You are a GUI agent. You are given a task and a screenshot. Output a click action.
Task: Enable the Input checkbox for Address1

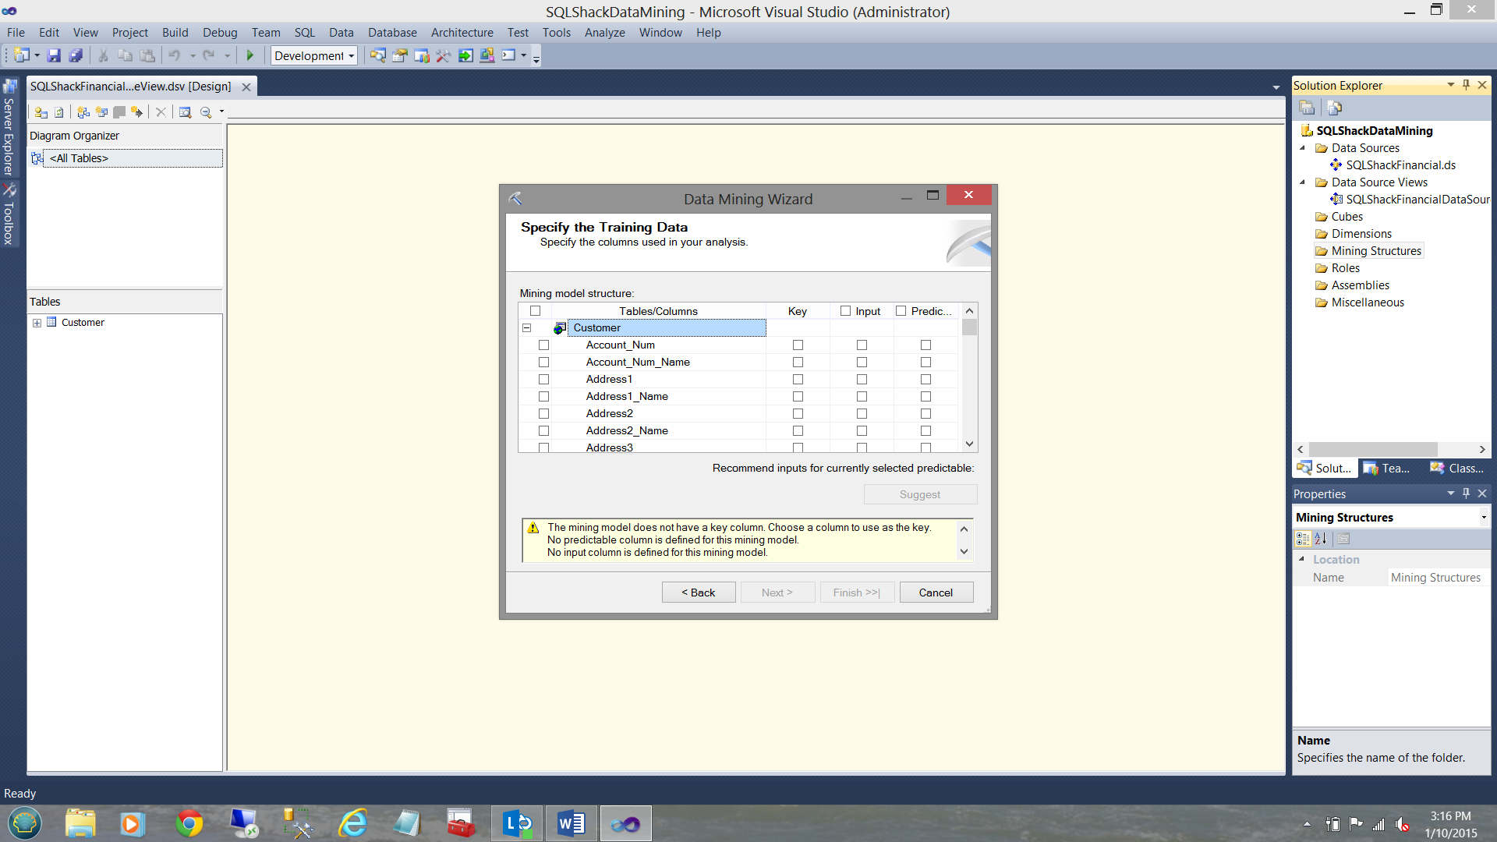click(862, 379)
